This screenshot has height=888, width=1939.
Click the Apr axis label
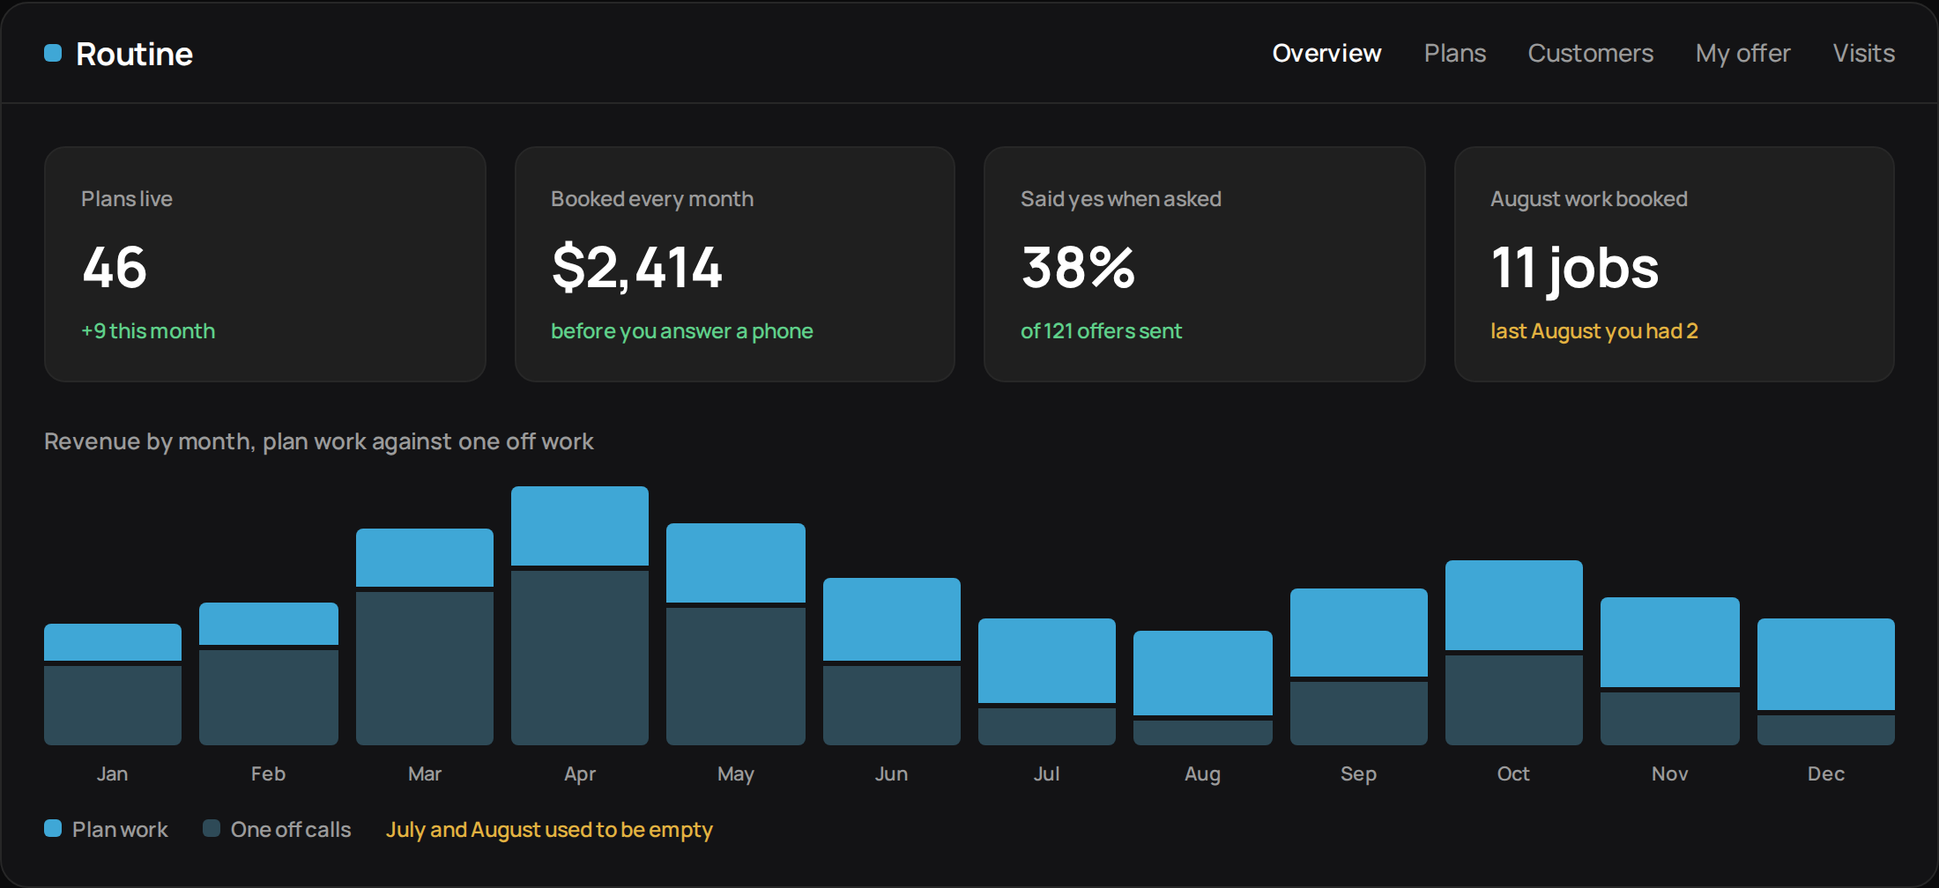tap(580, 774)
